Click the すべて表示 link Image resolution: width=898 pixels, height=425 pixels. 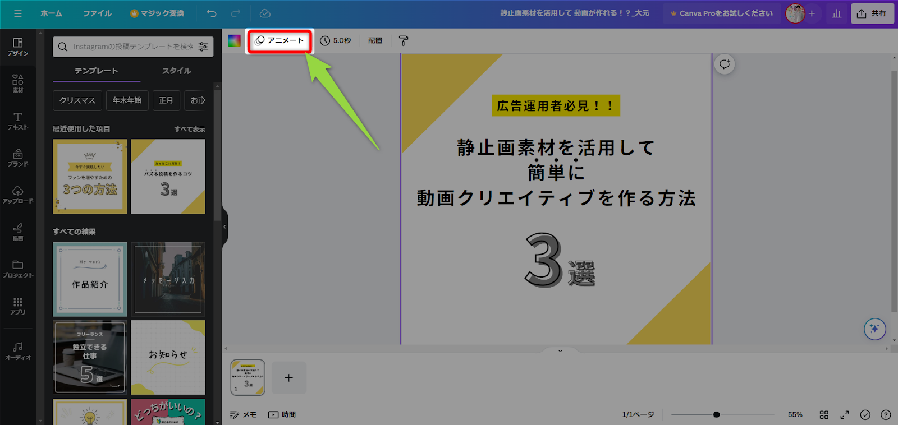coord(190,129)
